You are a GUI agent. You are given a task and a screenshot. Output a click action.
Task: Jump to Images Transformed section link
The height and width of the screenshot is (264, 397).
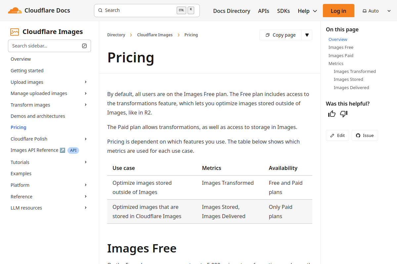355,71
